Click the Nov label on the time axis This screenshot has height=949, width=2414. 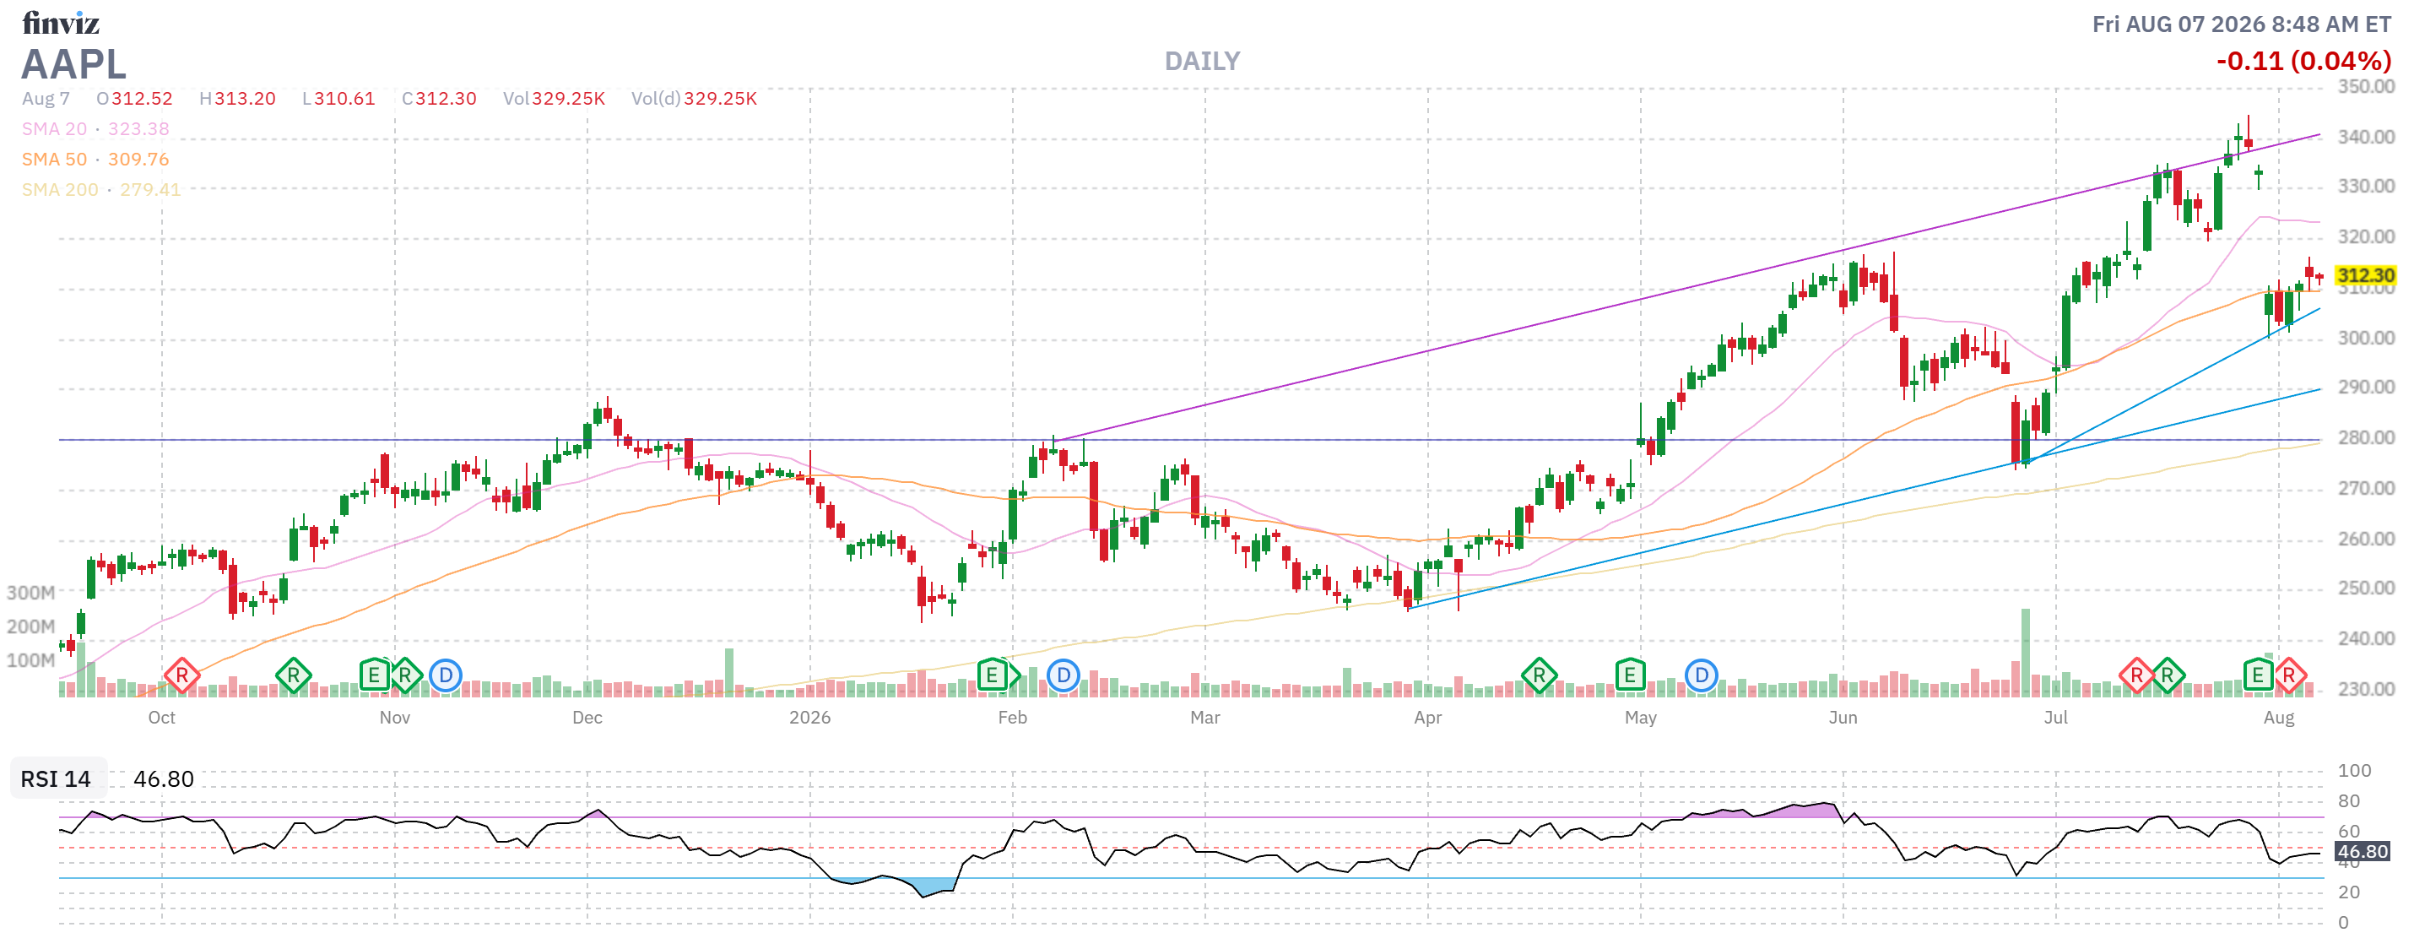pos(394,719)
